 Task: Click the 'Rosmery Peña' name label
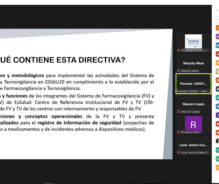tap(190, 132)
